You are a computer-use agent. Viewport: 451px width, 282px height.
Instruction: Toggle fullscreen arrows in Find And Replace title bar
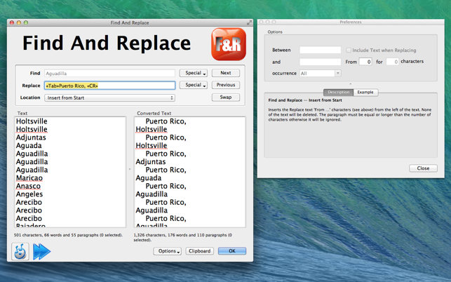pos(249,22)
